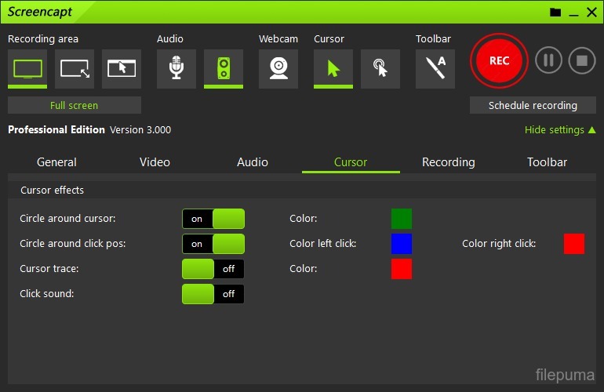Change the blue left click color swatch

coord(402,244)
